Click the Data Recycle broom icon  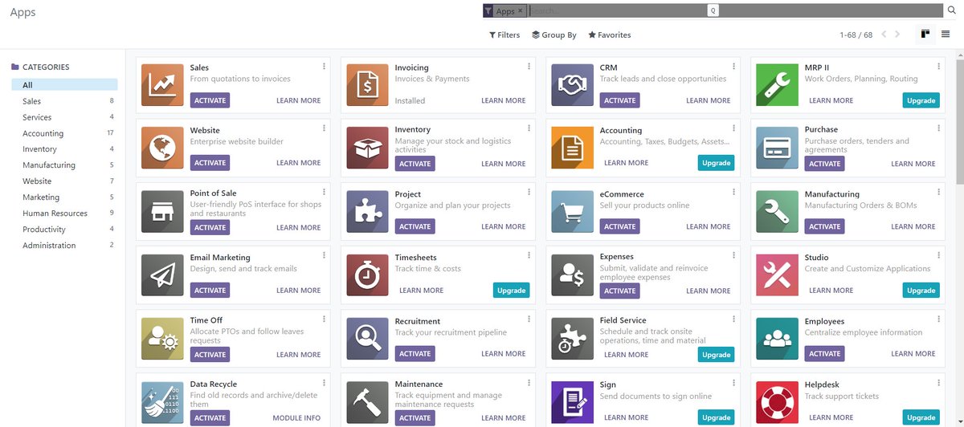point(162,401)
